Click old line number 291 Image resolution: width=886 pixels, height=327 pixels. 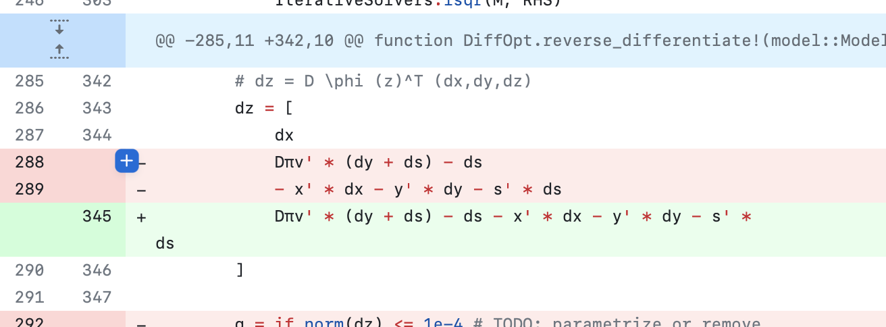point(29,297)
